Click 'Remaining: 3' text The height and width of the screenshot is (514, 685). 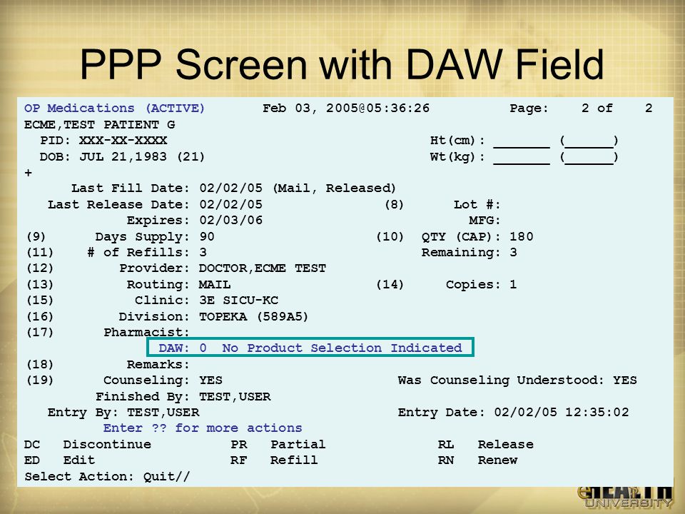(x=470, y=253)
